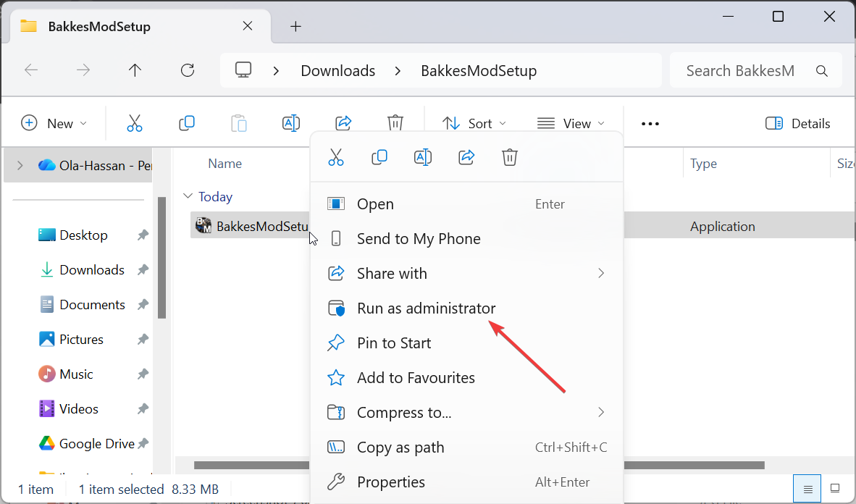Select Send to My Phone
This screenshot has width=856, height=504.
click(466, 239)
